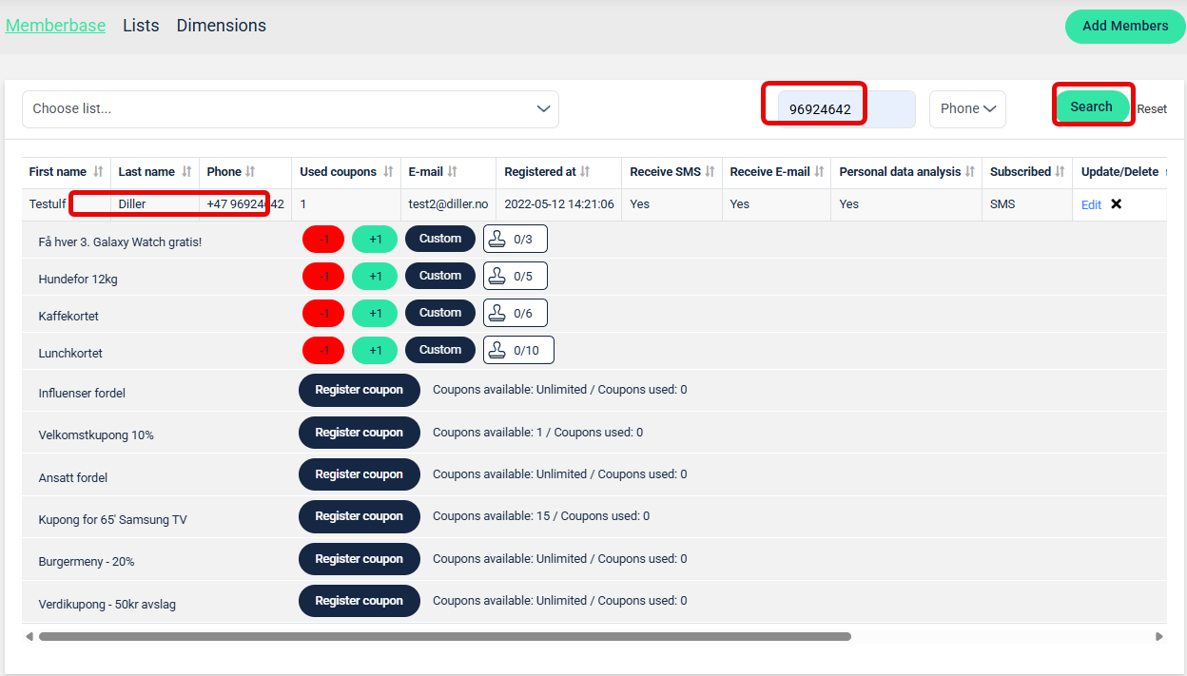Open the Choose list dropdown
The width and height of the screenshot is (1187, 676).
290,109
